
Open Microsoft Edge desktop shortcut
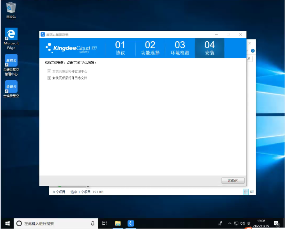[11, 39]
